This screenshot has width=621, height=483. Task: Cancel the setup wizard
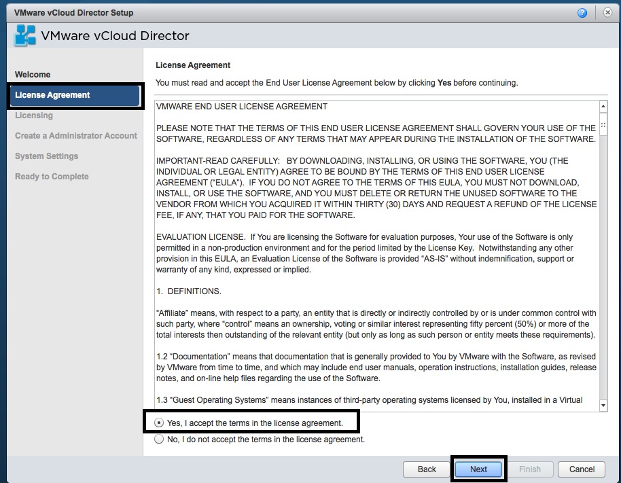point(582,469)
